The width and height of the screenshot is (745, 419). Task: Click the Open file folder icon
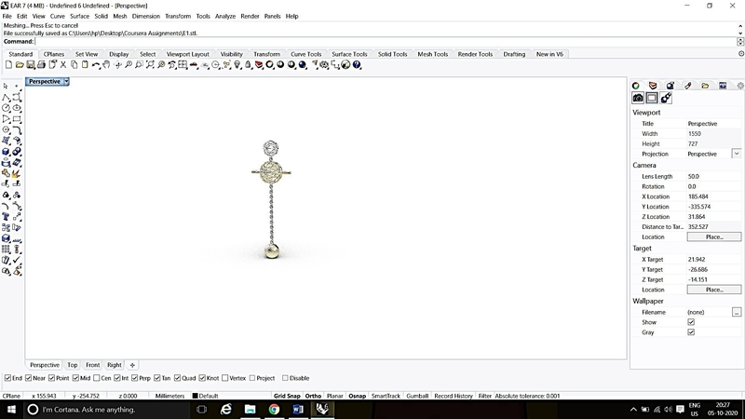(20, 64)
